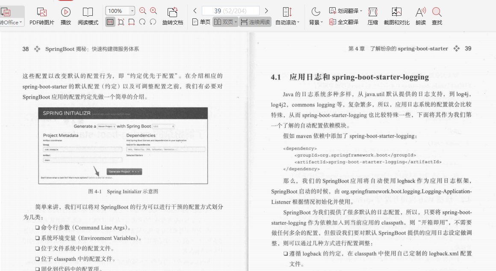Rotate the view counterclockwise
The height and width of the screenshot is (271, 496).
tap(153, 22)
